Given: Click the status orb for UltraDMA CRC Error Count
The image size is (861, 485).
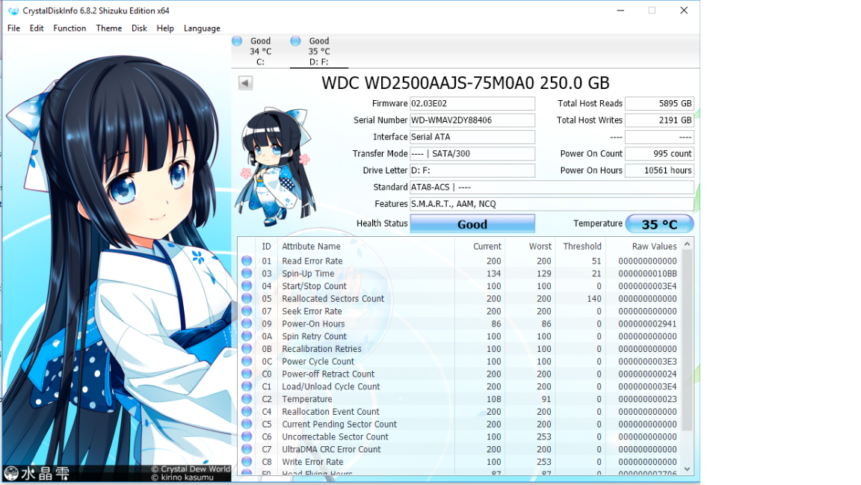Looking at the screenshot, I should coord(247,449).
